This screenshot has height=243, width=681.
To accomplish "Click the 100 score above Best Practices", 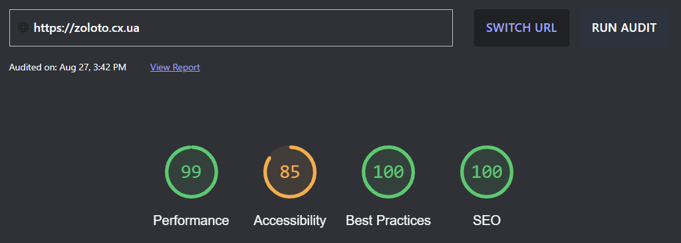I will coord(388,172).
